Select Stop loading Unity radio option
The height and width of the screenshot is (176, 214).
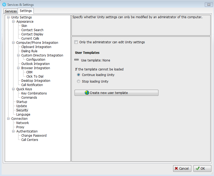tap(79, 82)
